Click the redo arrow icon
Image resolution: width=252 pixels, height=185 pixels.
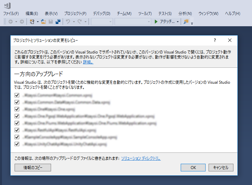80,22
